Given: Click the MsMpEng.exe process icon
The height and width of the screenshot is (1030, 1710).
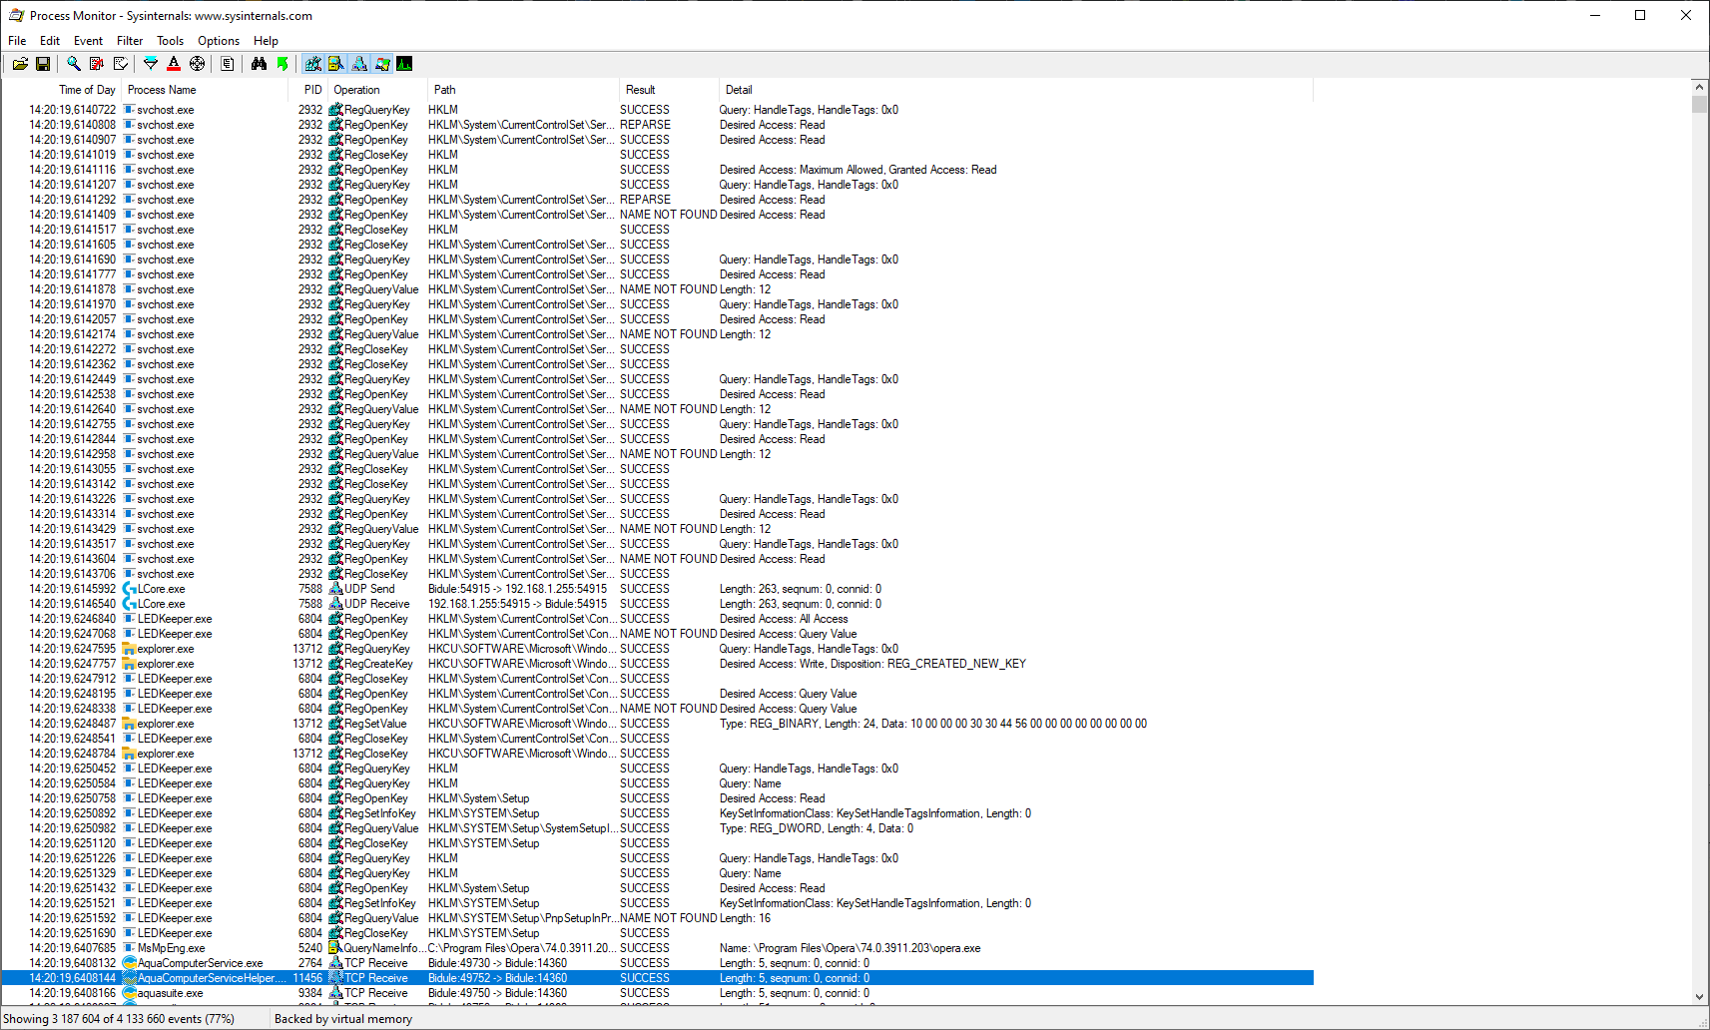Looking at the screenshot, I should (130, 948).
